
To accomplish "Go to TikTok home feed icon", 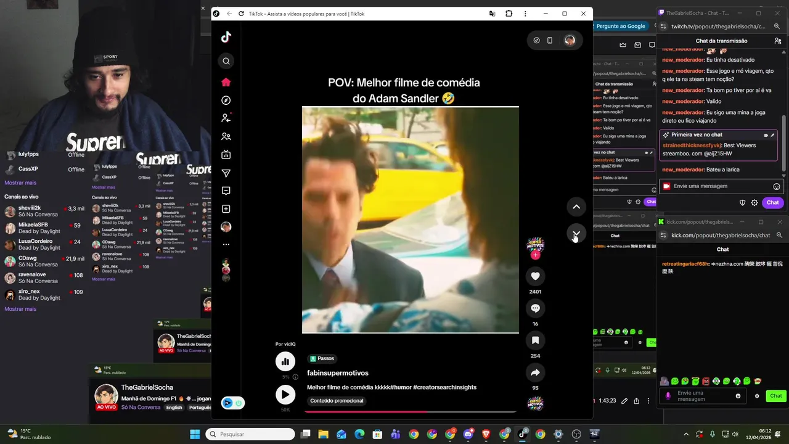I will pyautogui.click(x=226, y=82).
